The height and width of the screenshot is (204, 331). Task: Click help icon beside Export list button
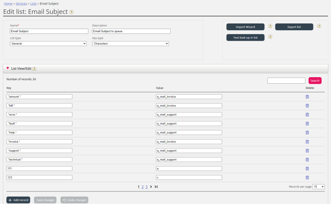tap(319, 26)
